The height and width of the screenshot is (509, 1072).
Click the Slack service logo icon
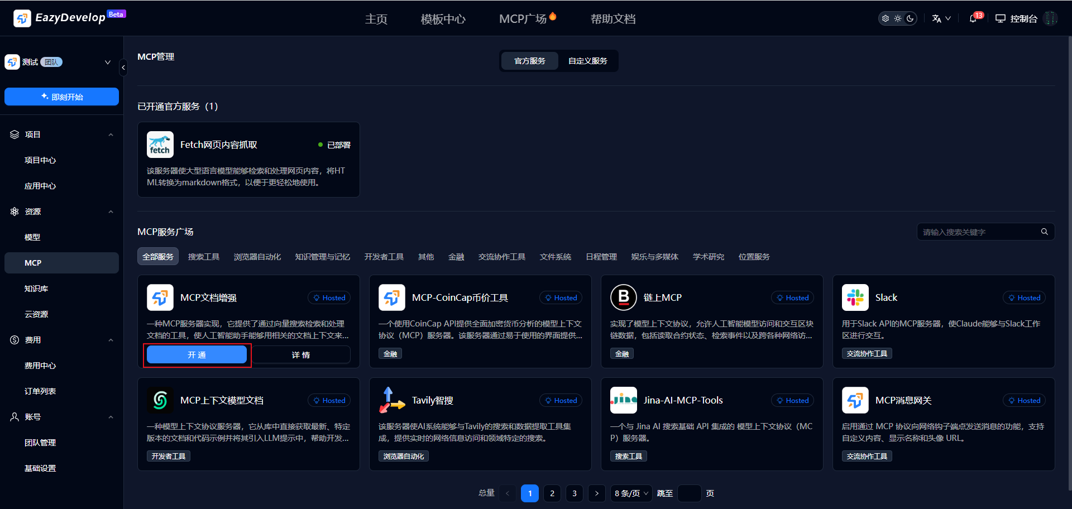point(855,297)
